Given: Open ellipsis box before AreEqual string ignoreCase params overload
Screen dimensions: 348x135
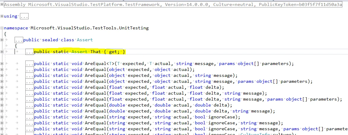Looking at the screenshot, I should click(29, 129).
